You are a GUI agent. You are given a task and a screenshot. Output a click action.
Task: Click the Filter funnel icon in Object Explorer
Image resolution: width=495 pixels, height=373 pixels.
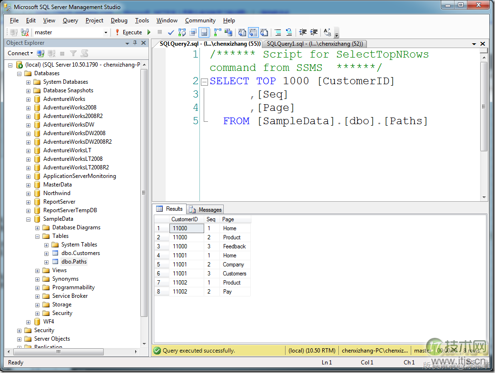point(73,53)
